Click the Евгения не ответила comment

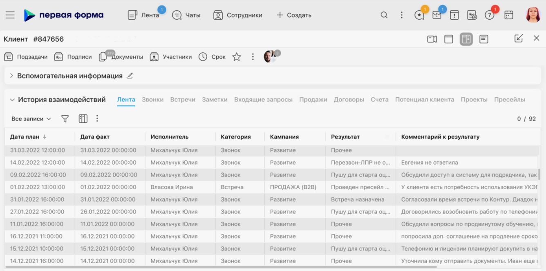point(430,163)
